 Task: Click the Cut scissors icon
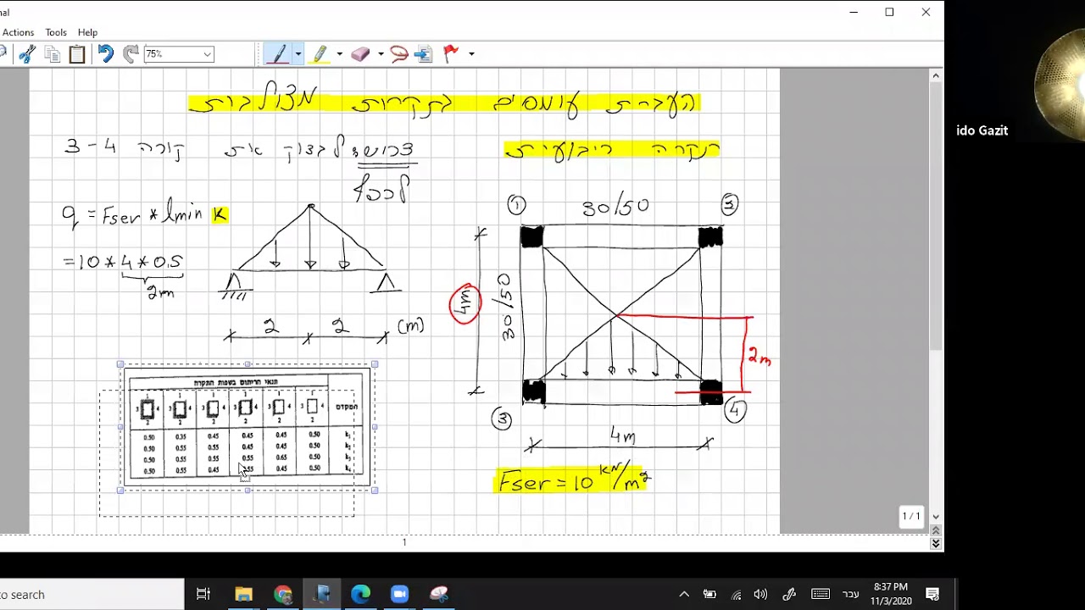(x=27, y=54)
